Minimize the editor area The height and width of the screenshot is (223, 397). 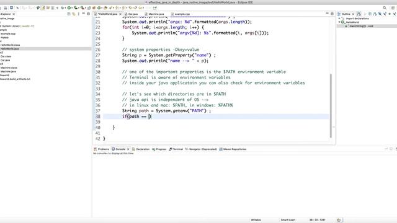(327, 13)
